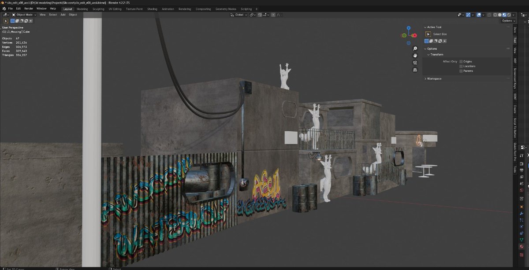Collapse the Active Tool panel

(425, 27)
